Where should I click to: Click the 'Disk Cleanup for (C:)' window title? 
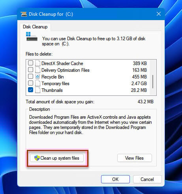(x=51, y=14)
